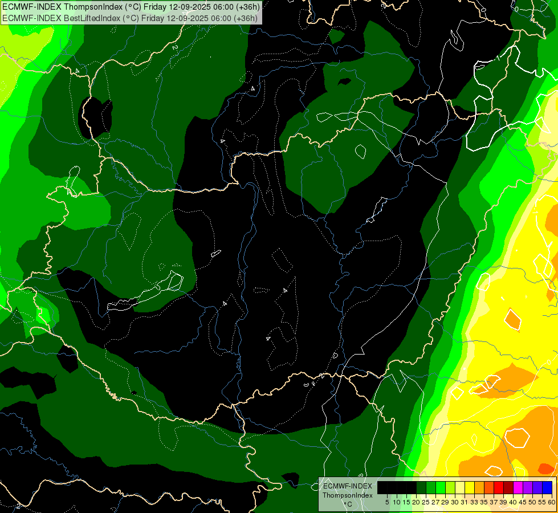
Task: Click legend scale value '5'
Action: 387,502
